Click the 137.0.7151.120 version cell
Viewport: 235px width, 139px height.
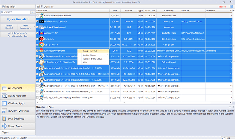(x=129, y=45)
